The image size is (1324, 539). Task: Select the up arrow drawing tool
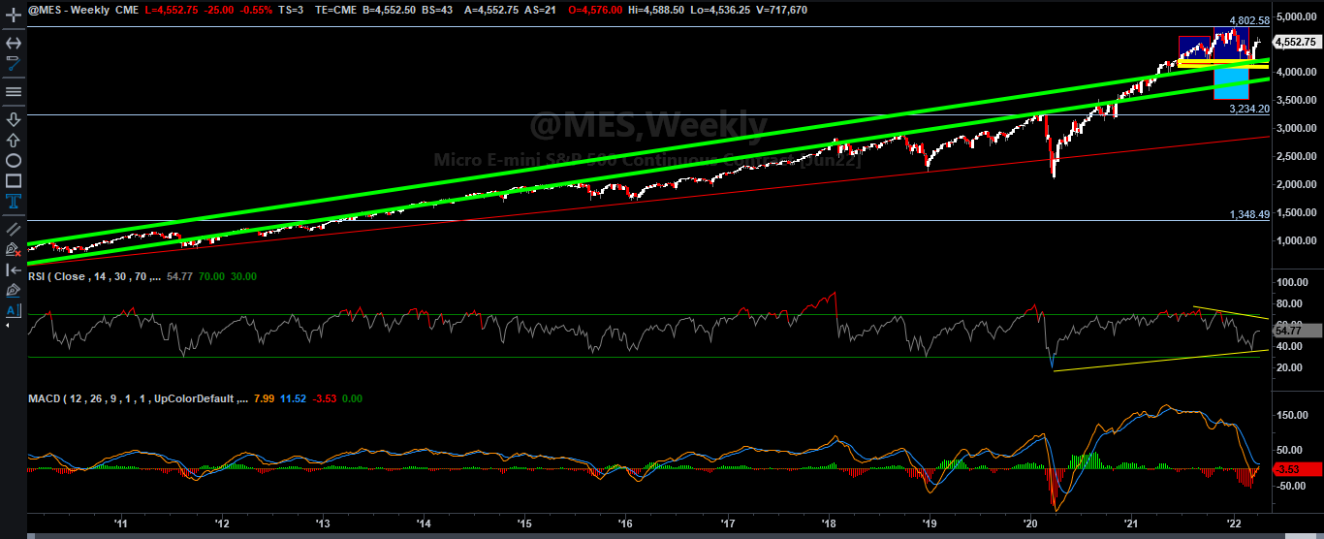14,140
